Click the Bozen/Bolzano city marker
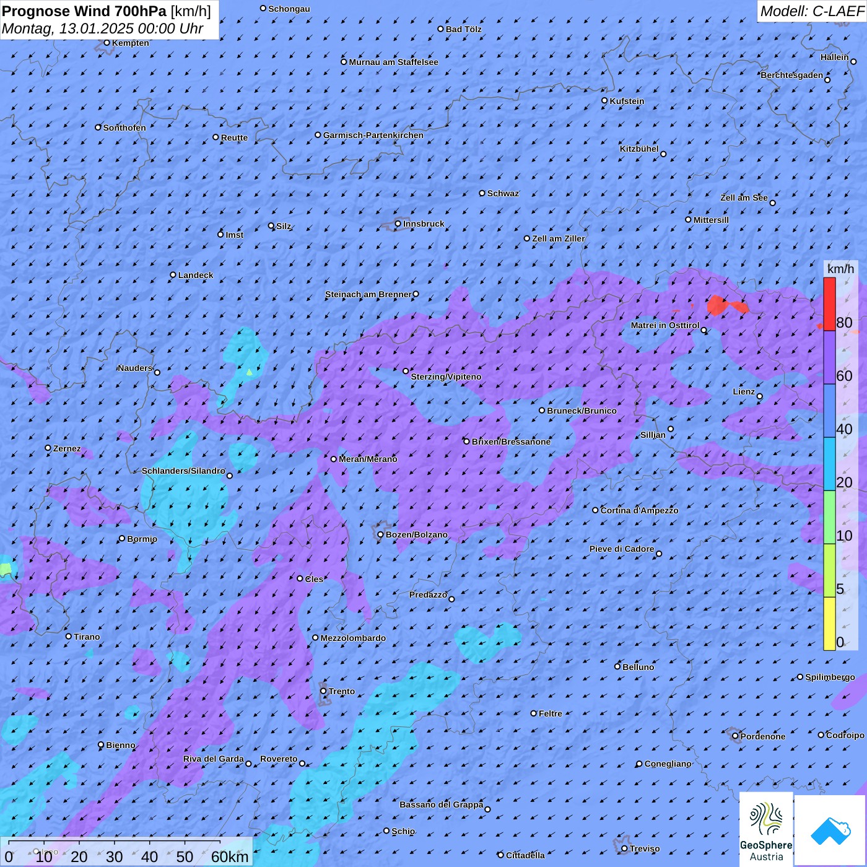Image resolution: width=867 pixels, height=867 pixels. [381, 534]
